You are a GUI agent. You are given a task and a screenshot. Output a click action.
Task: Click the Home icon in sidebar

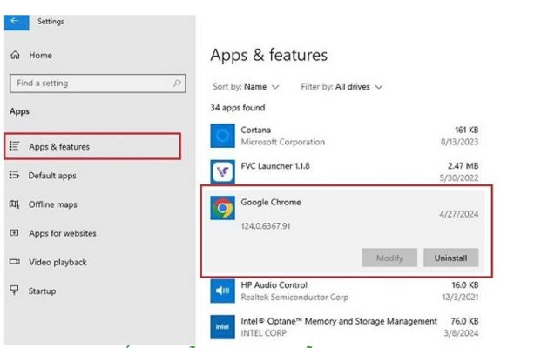click(15, 55)
